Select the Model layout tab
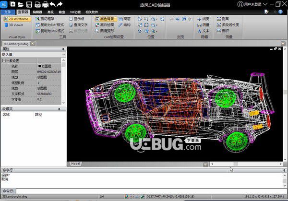288x201 pixels. tap(75, 164)
